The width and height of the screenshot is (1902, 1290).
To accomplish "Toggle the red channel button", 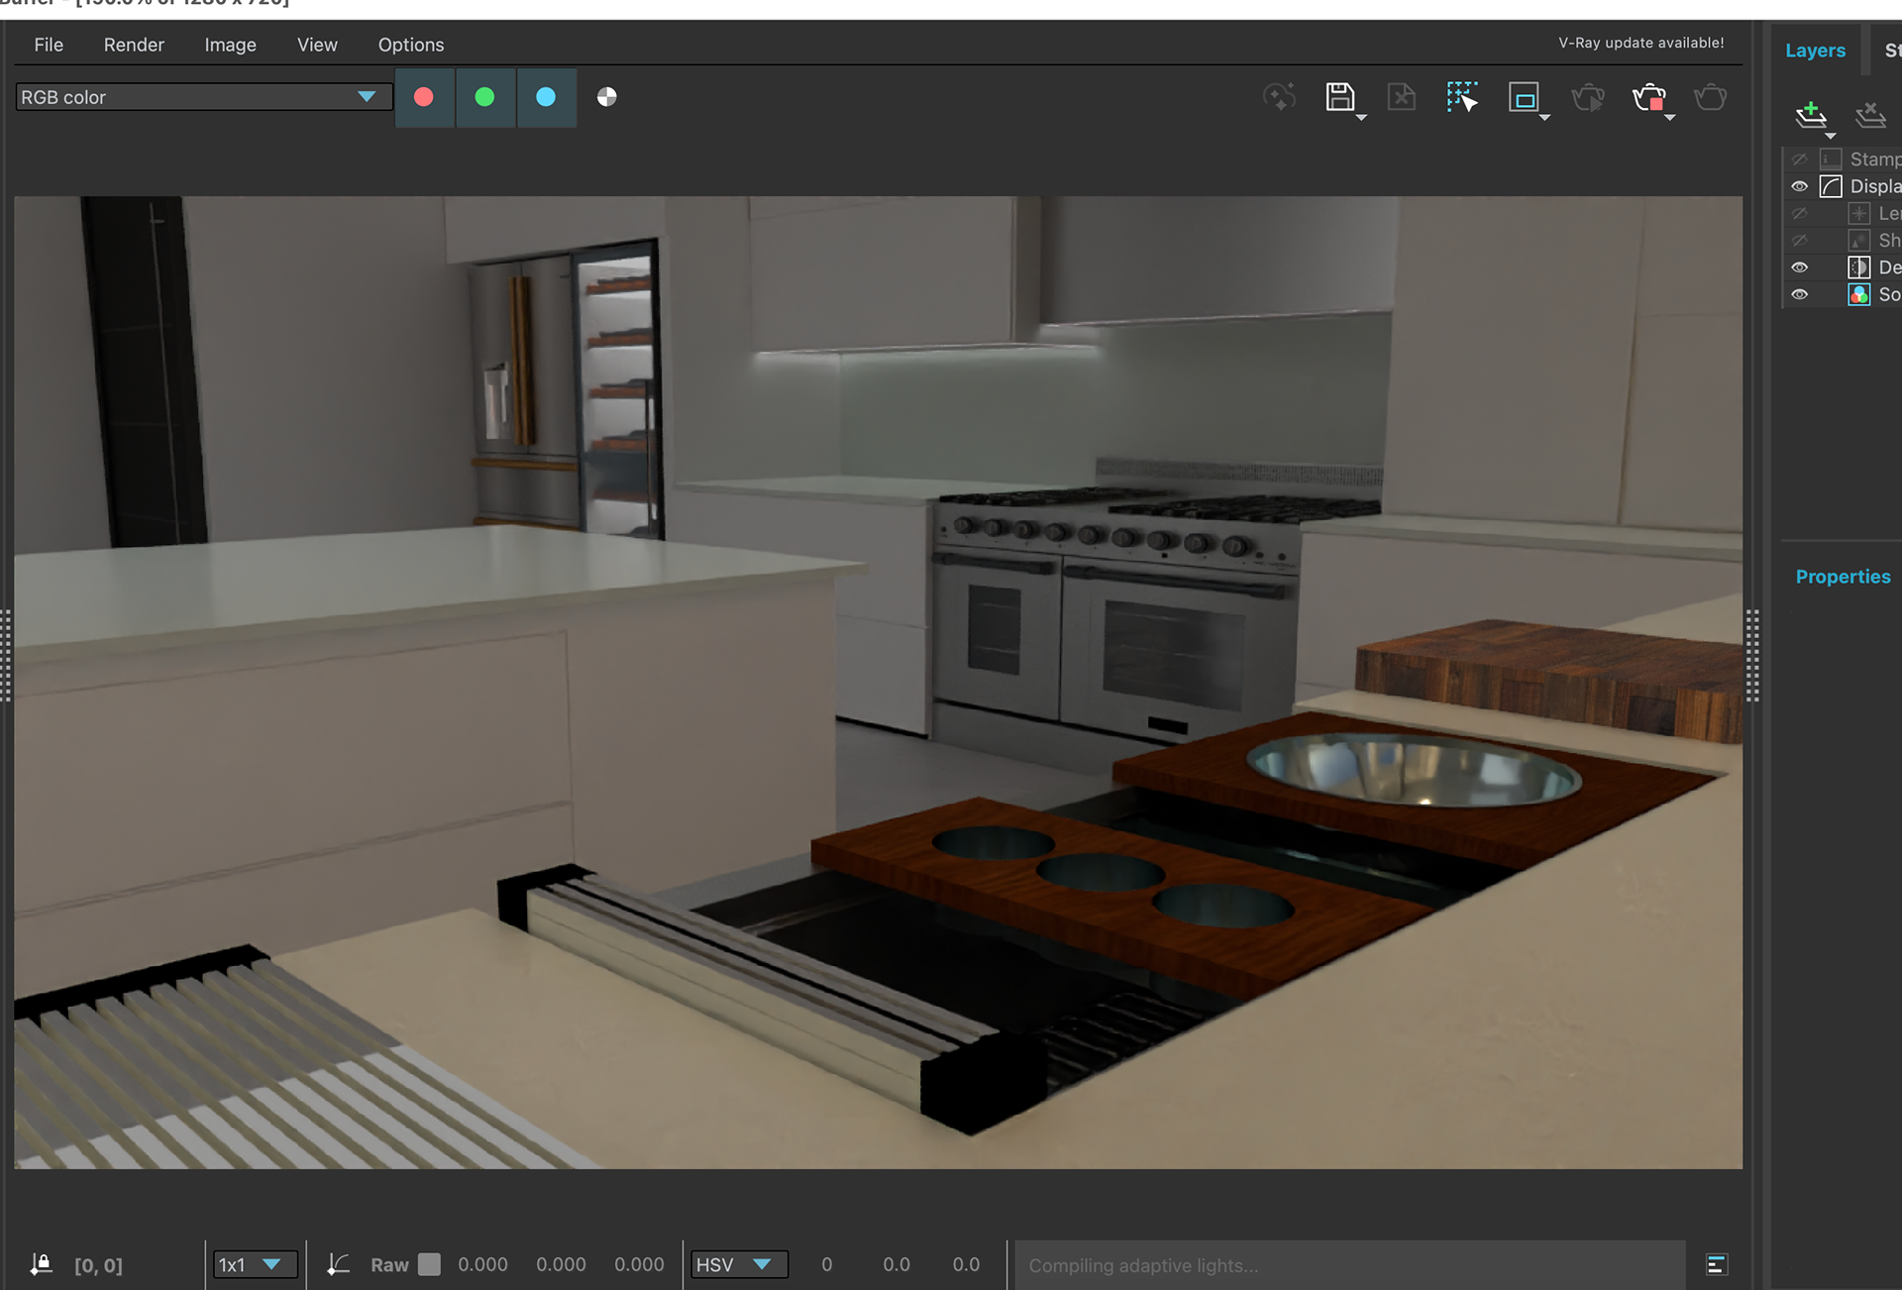I will [424, 97].
